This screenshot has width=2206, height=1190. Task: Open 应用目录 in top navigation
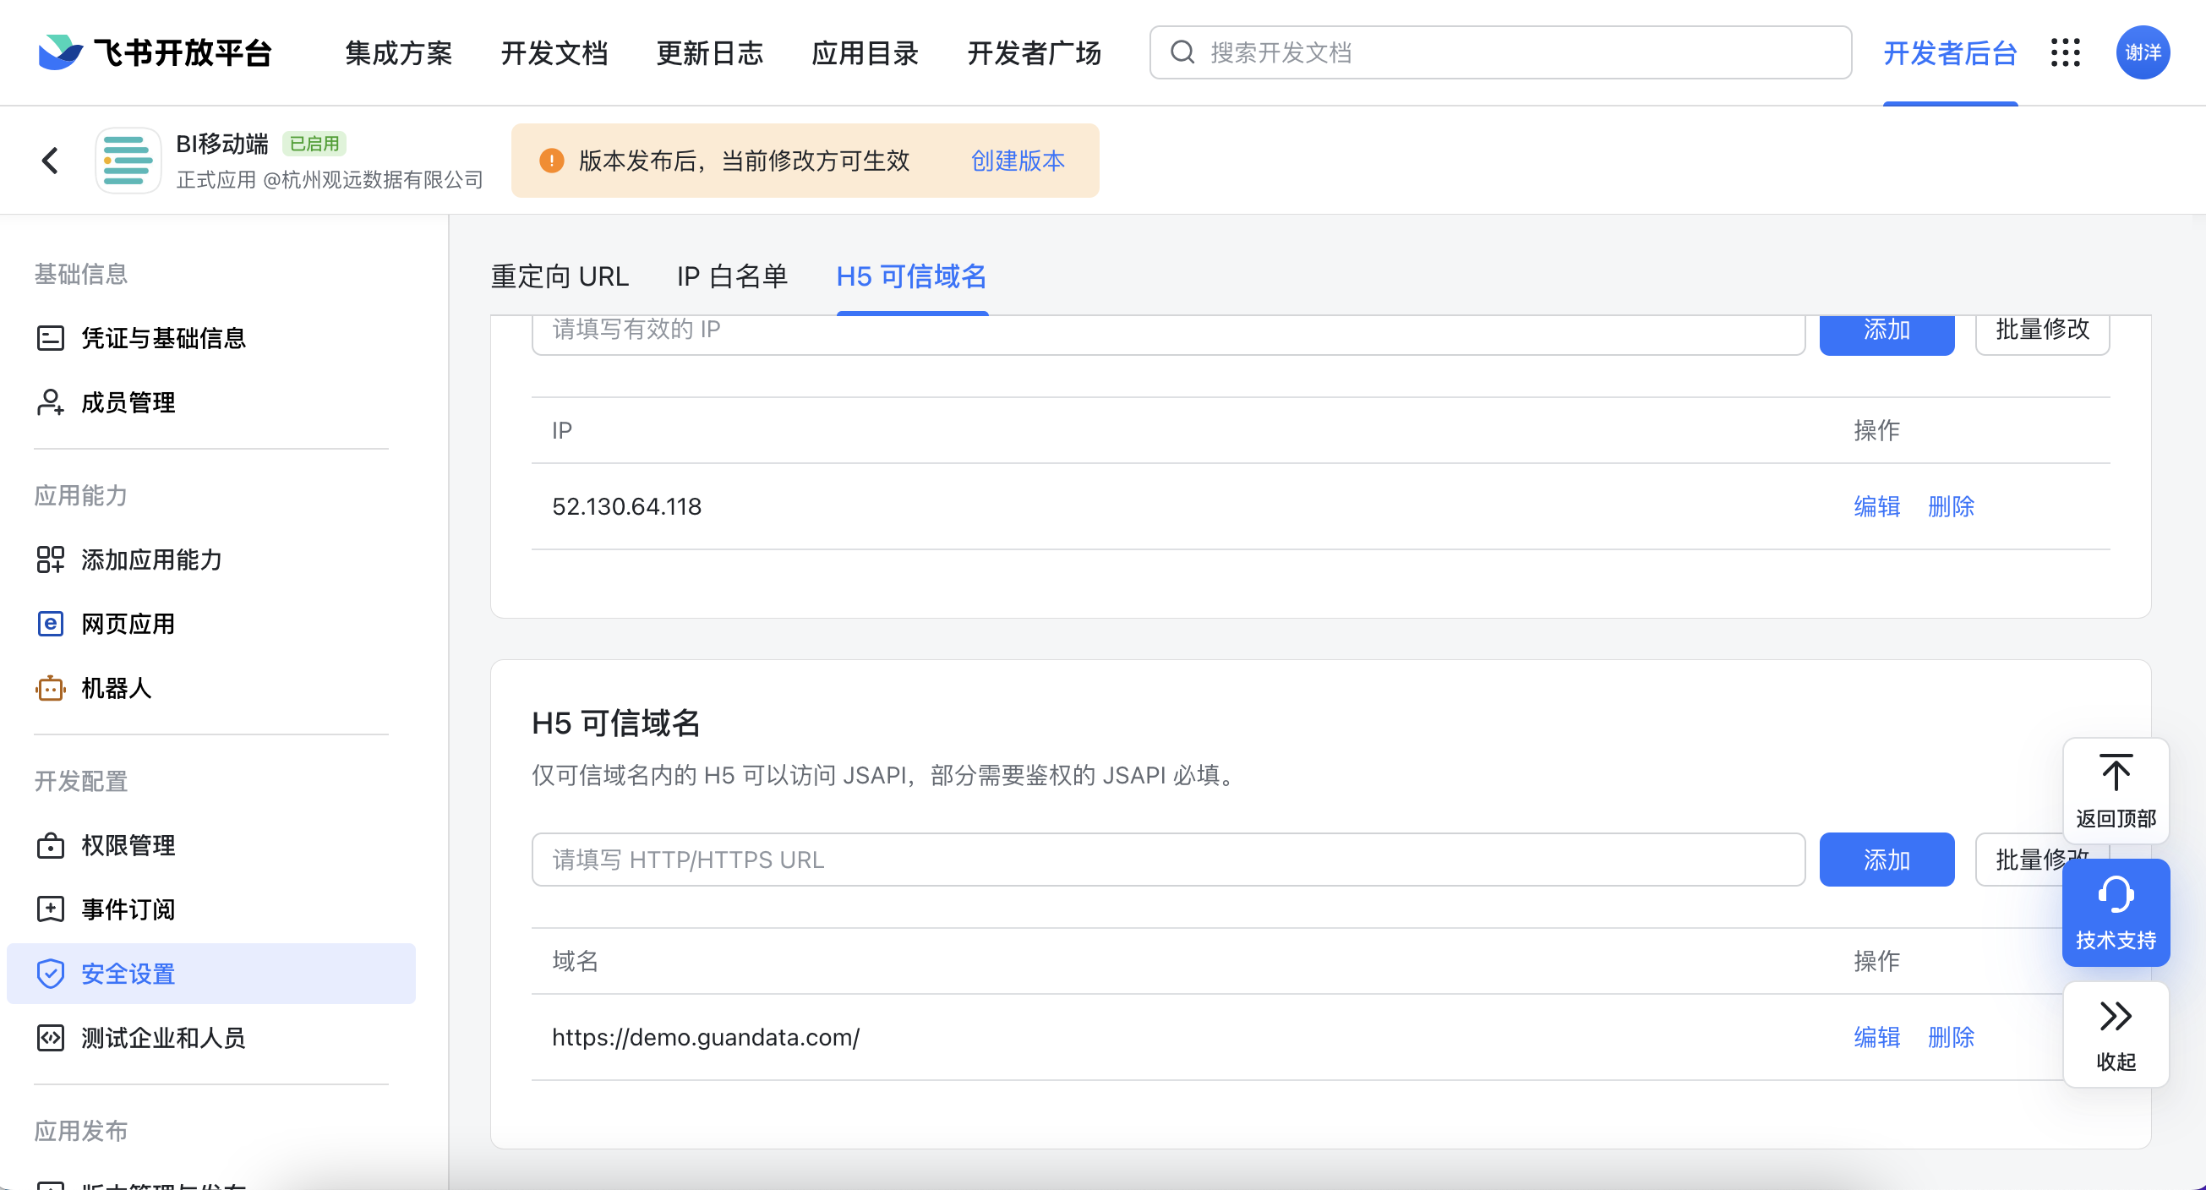coord(865,52)
